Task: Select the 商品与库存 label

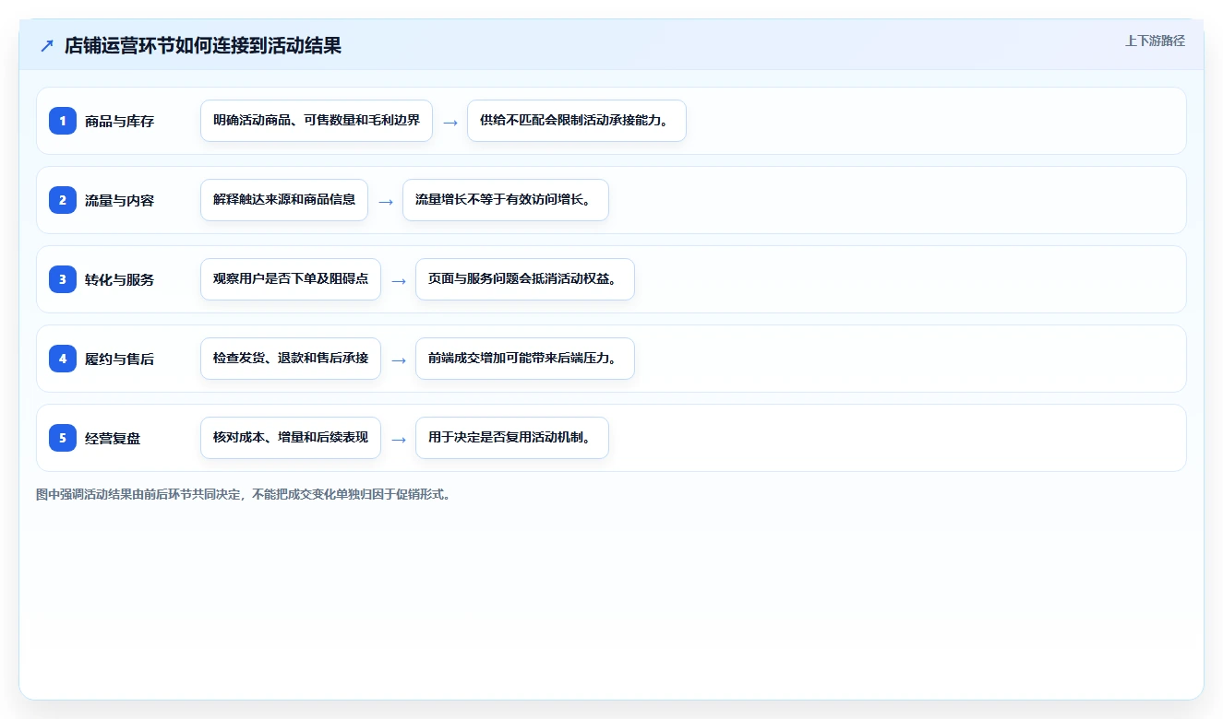Action: click(x=119, y=121)
